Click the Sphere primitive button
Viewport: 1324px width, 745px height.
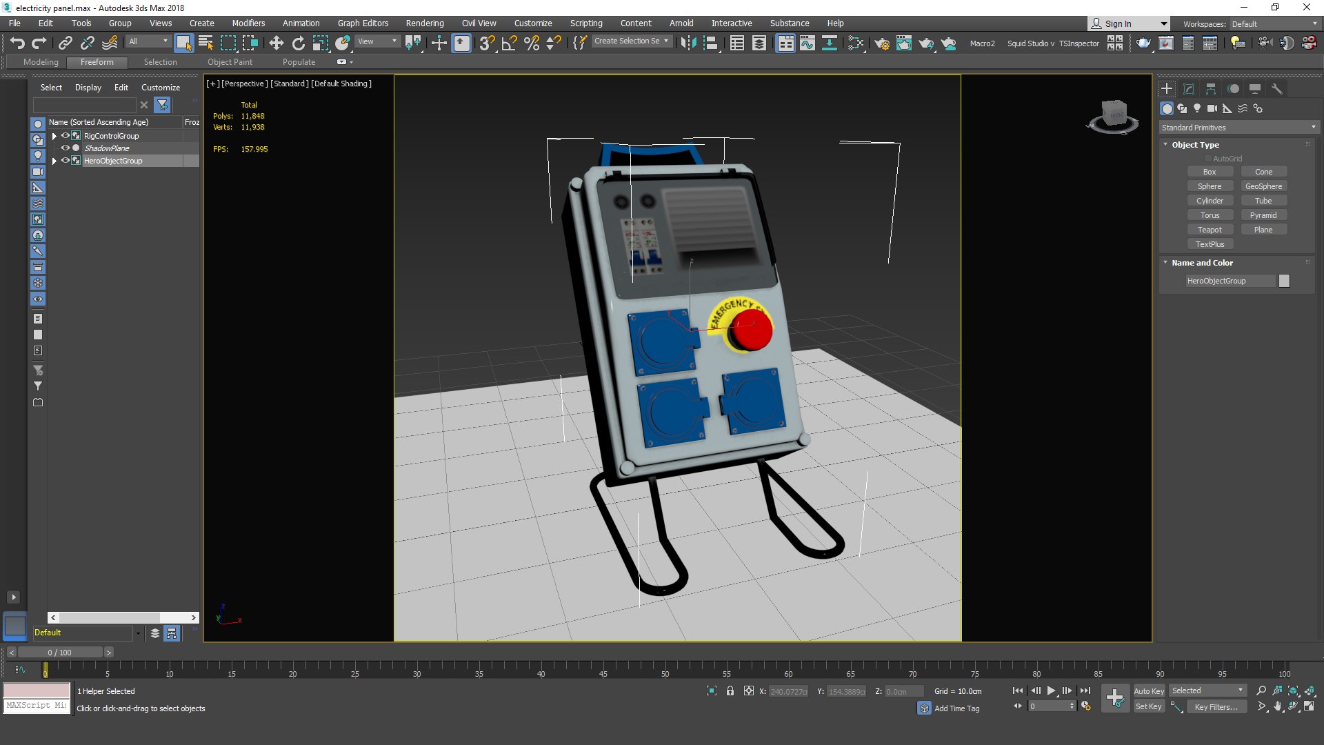coord(1210,186)
